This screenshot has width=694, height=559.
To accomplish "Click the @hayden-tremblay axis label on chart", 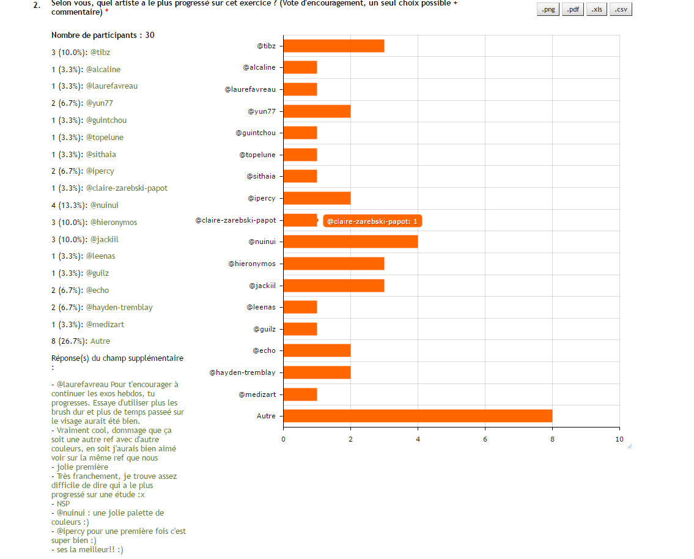I will pyautogui.click(x=242, y=372).
